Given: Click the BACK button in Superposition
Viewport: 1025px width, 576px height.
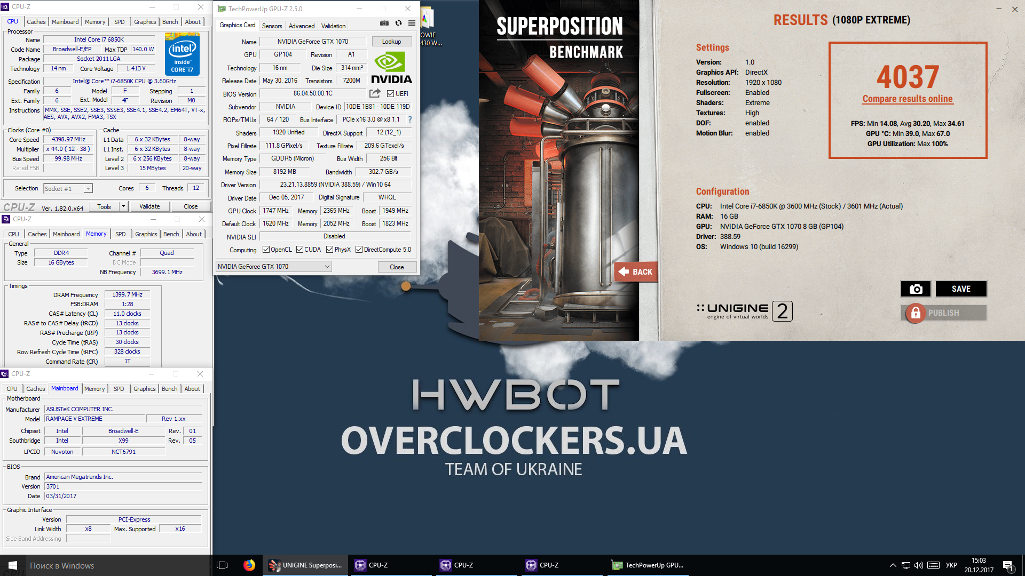Looking at the screenshot, I should (x=636, y=272).
